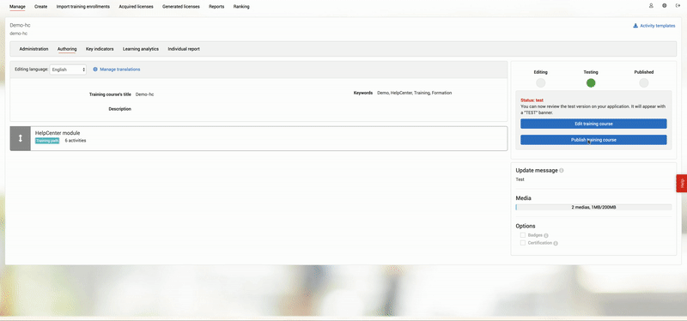687x321 pixels.
Task: Open Import training enrollments
Action: [82, 7]
